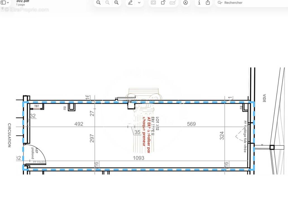Click the 302.pdf document title
288x223 pixels.
(23, 1)
